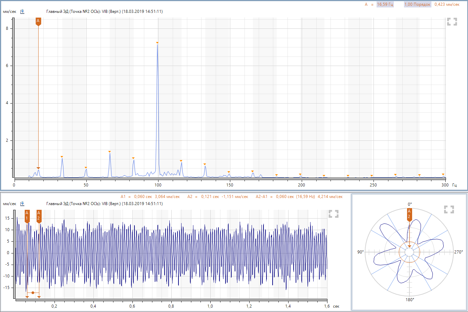
Task: Click the harmonic triangle at the 300 Hz edge
Action: click(443, 175)
